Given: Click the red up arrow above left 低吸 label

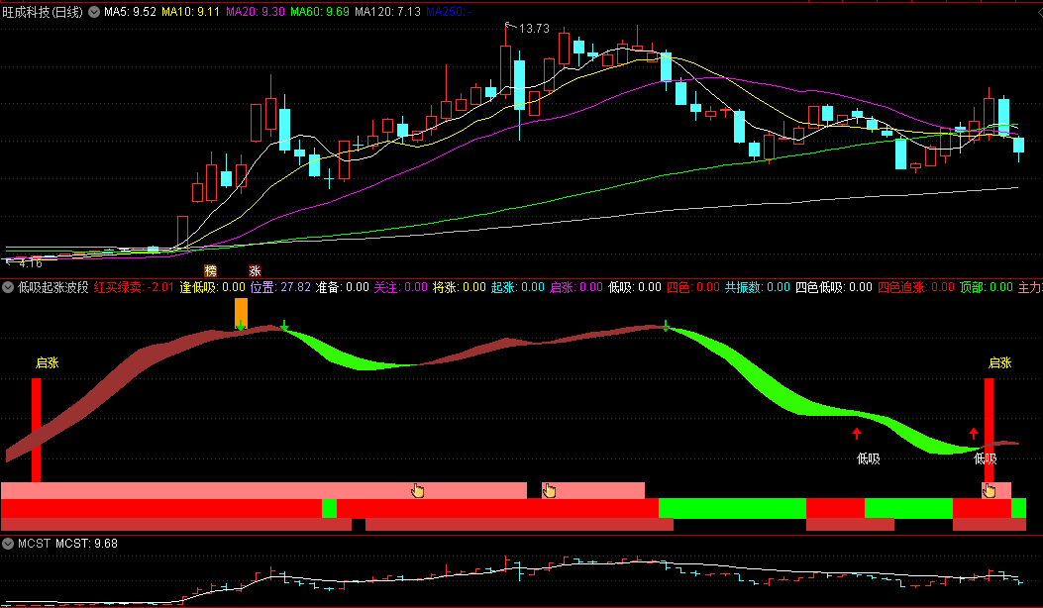Looking at the screenshot, I should pyautogui.click(x=857, y=435).
